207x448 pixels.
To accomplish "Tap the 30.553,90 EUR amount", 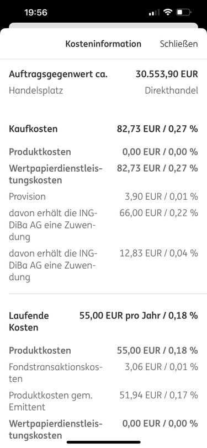I will pyautogui.click(x=167, y=74).
